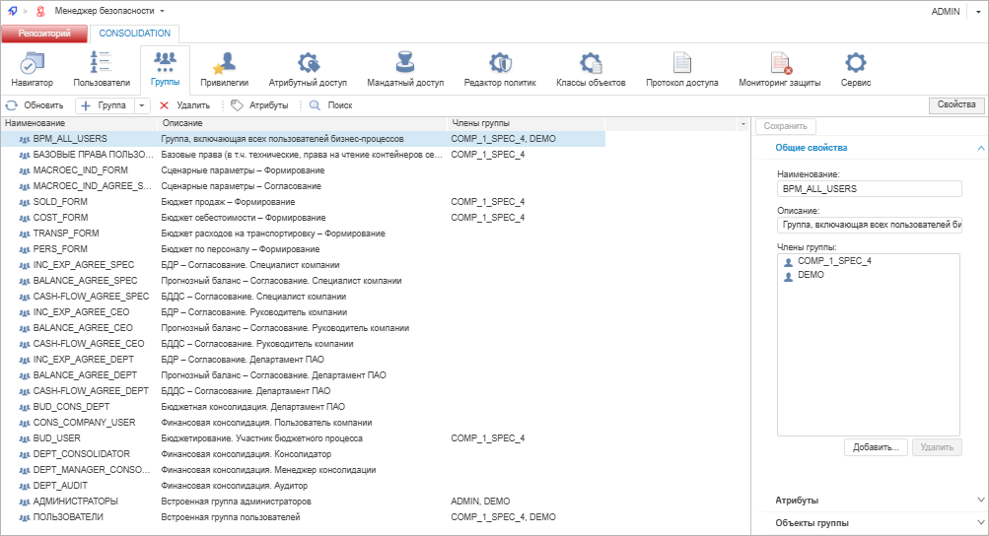Open the Привилегии section
Viewport: 989px width, 536px height.
tap(224, 69)
